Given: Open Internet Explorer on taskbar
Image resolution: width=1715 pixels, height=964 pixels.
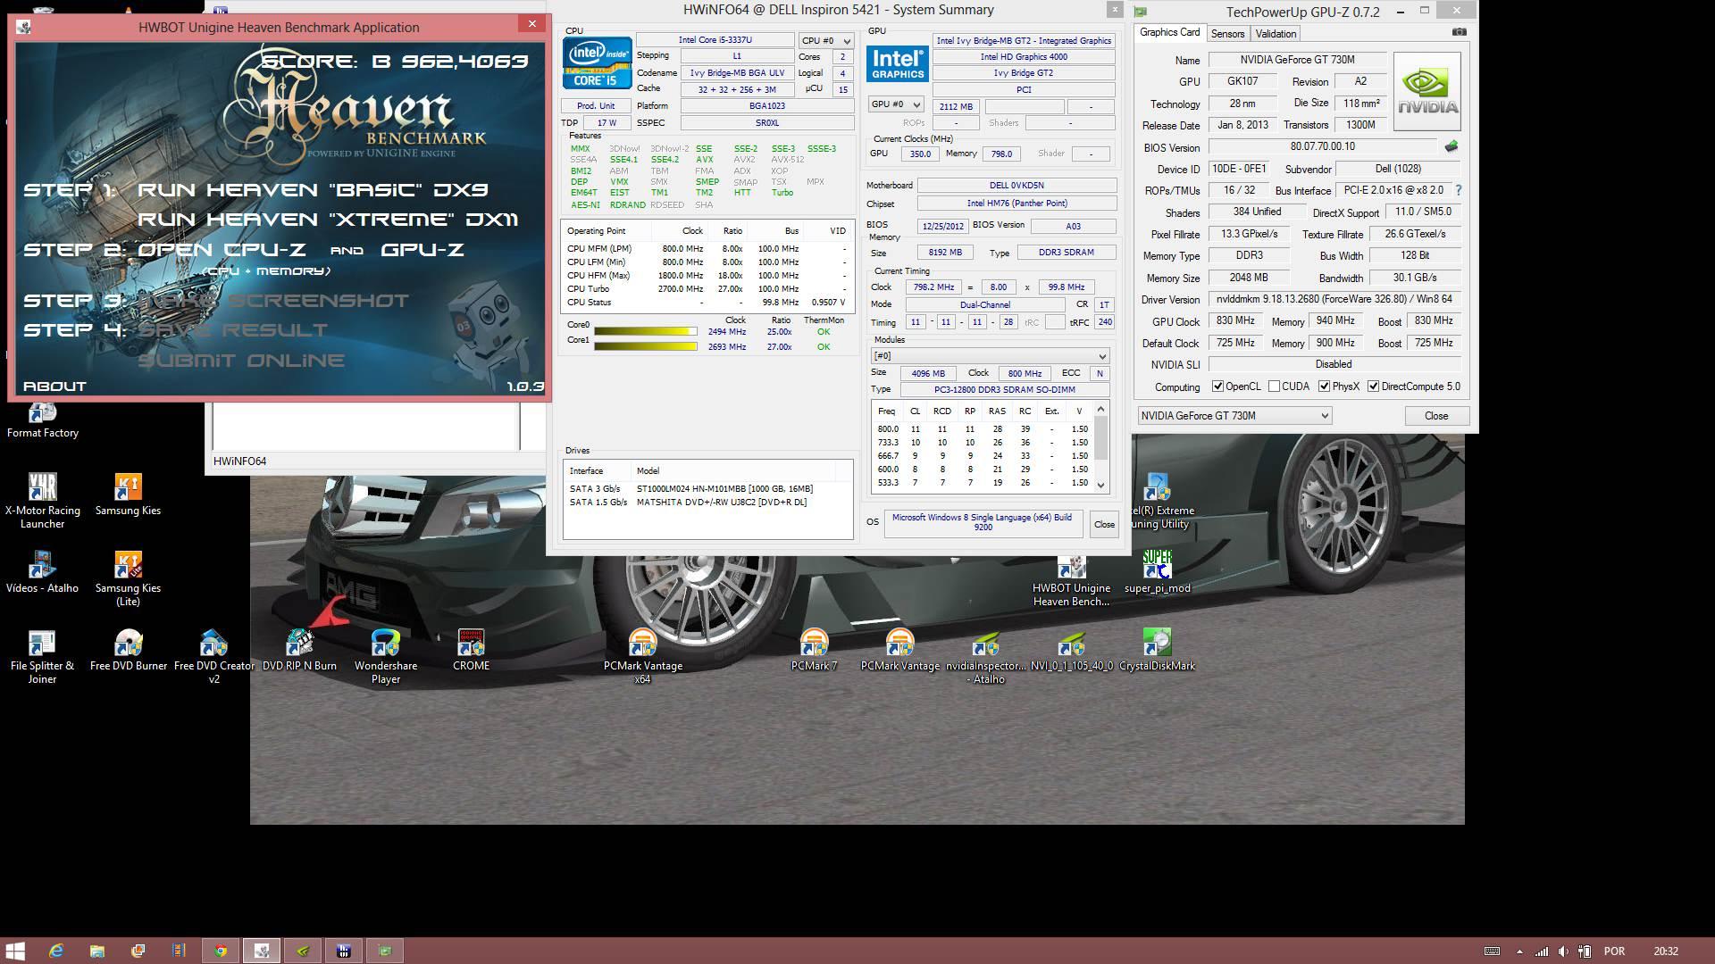Looking at the screenshot, I should pyautogui.click(x=55, y=951).
